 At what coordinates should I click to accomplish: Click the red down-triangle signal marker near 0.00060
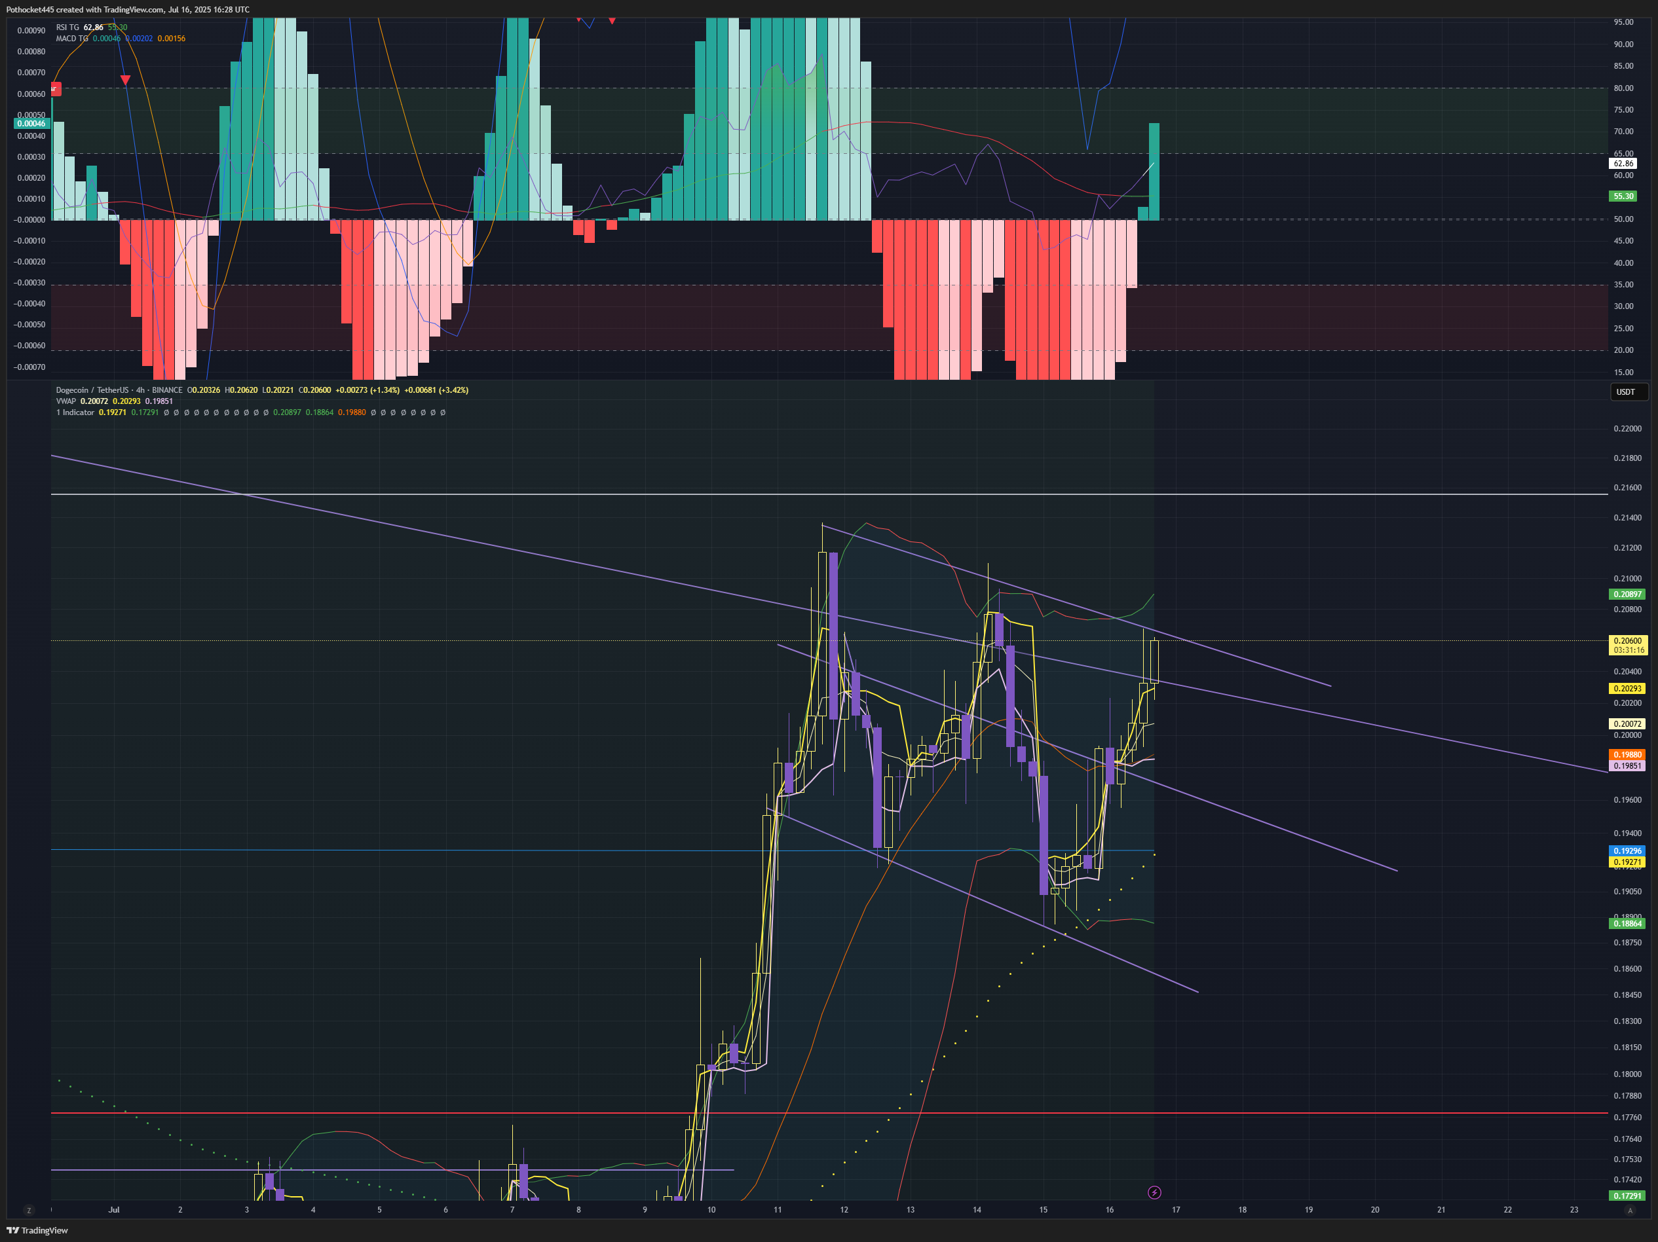point(125,79)
